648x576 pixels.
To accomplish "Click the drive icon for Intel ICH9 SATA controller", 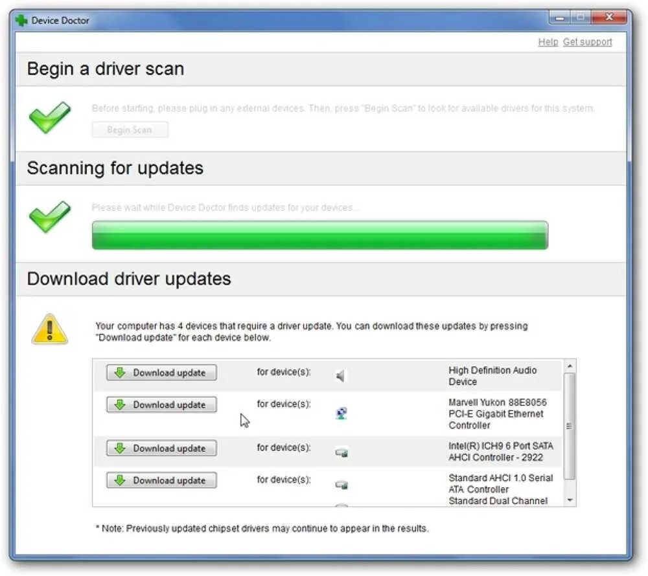I will (341, 452).
